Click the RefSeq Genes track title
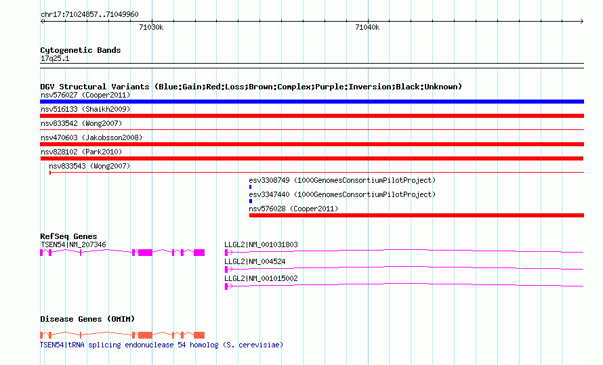Screen dimensions: 603x365 coord(68,236)
